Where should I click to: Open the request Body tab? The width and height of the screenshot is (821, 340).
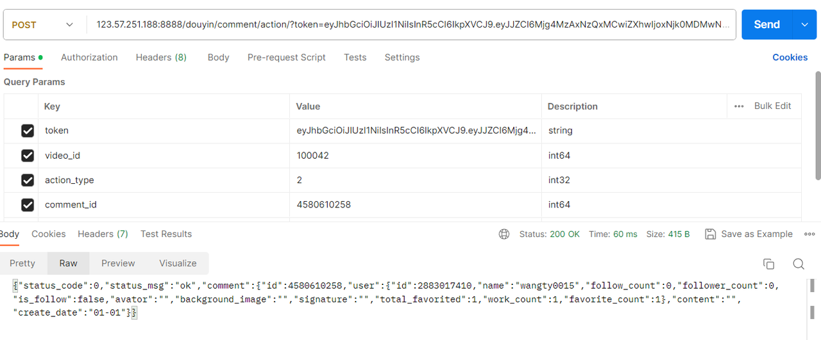click(x=218, y=57)
